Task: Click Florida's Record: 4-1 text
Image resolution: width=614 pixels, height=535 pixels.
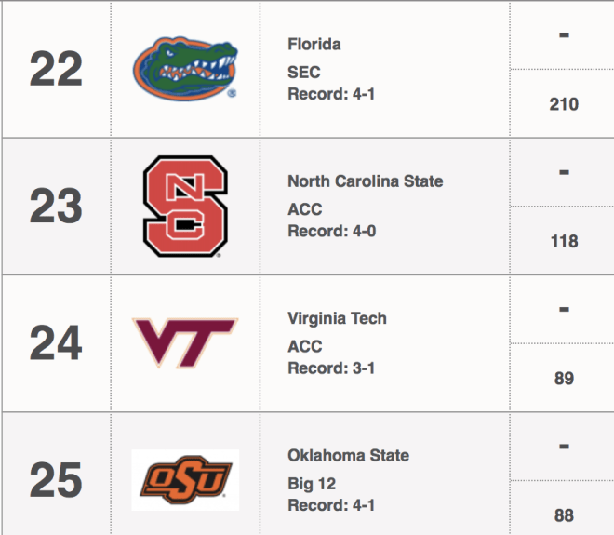Action: pos(331,94)
